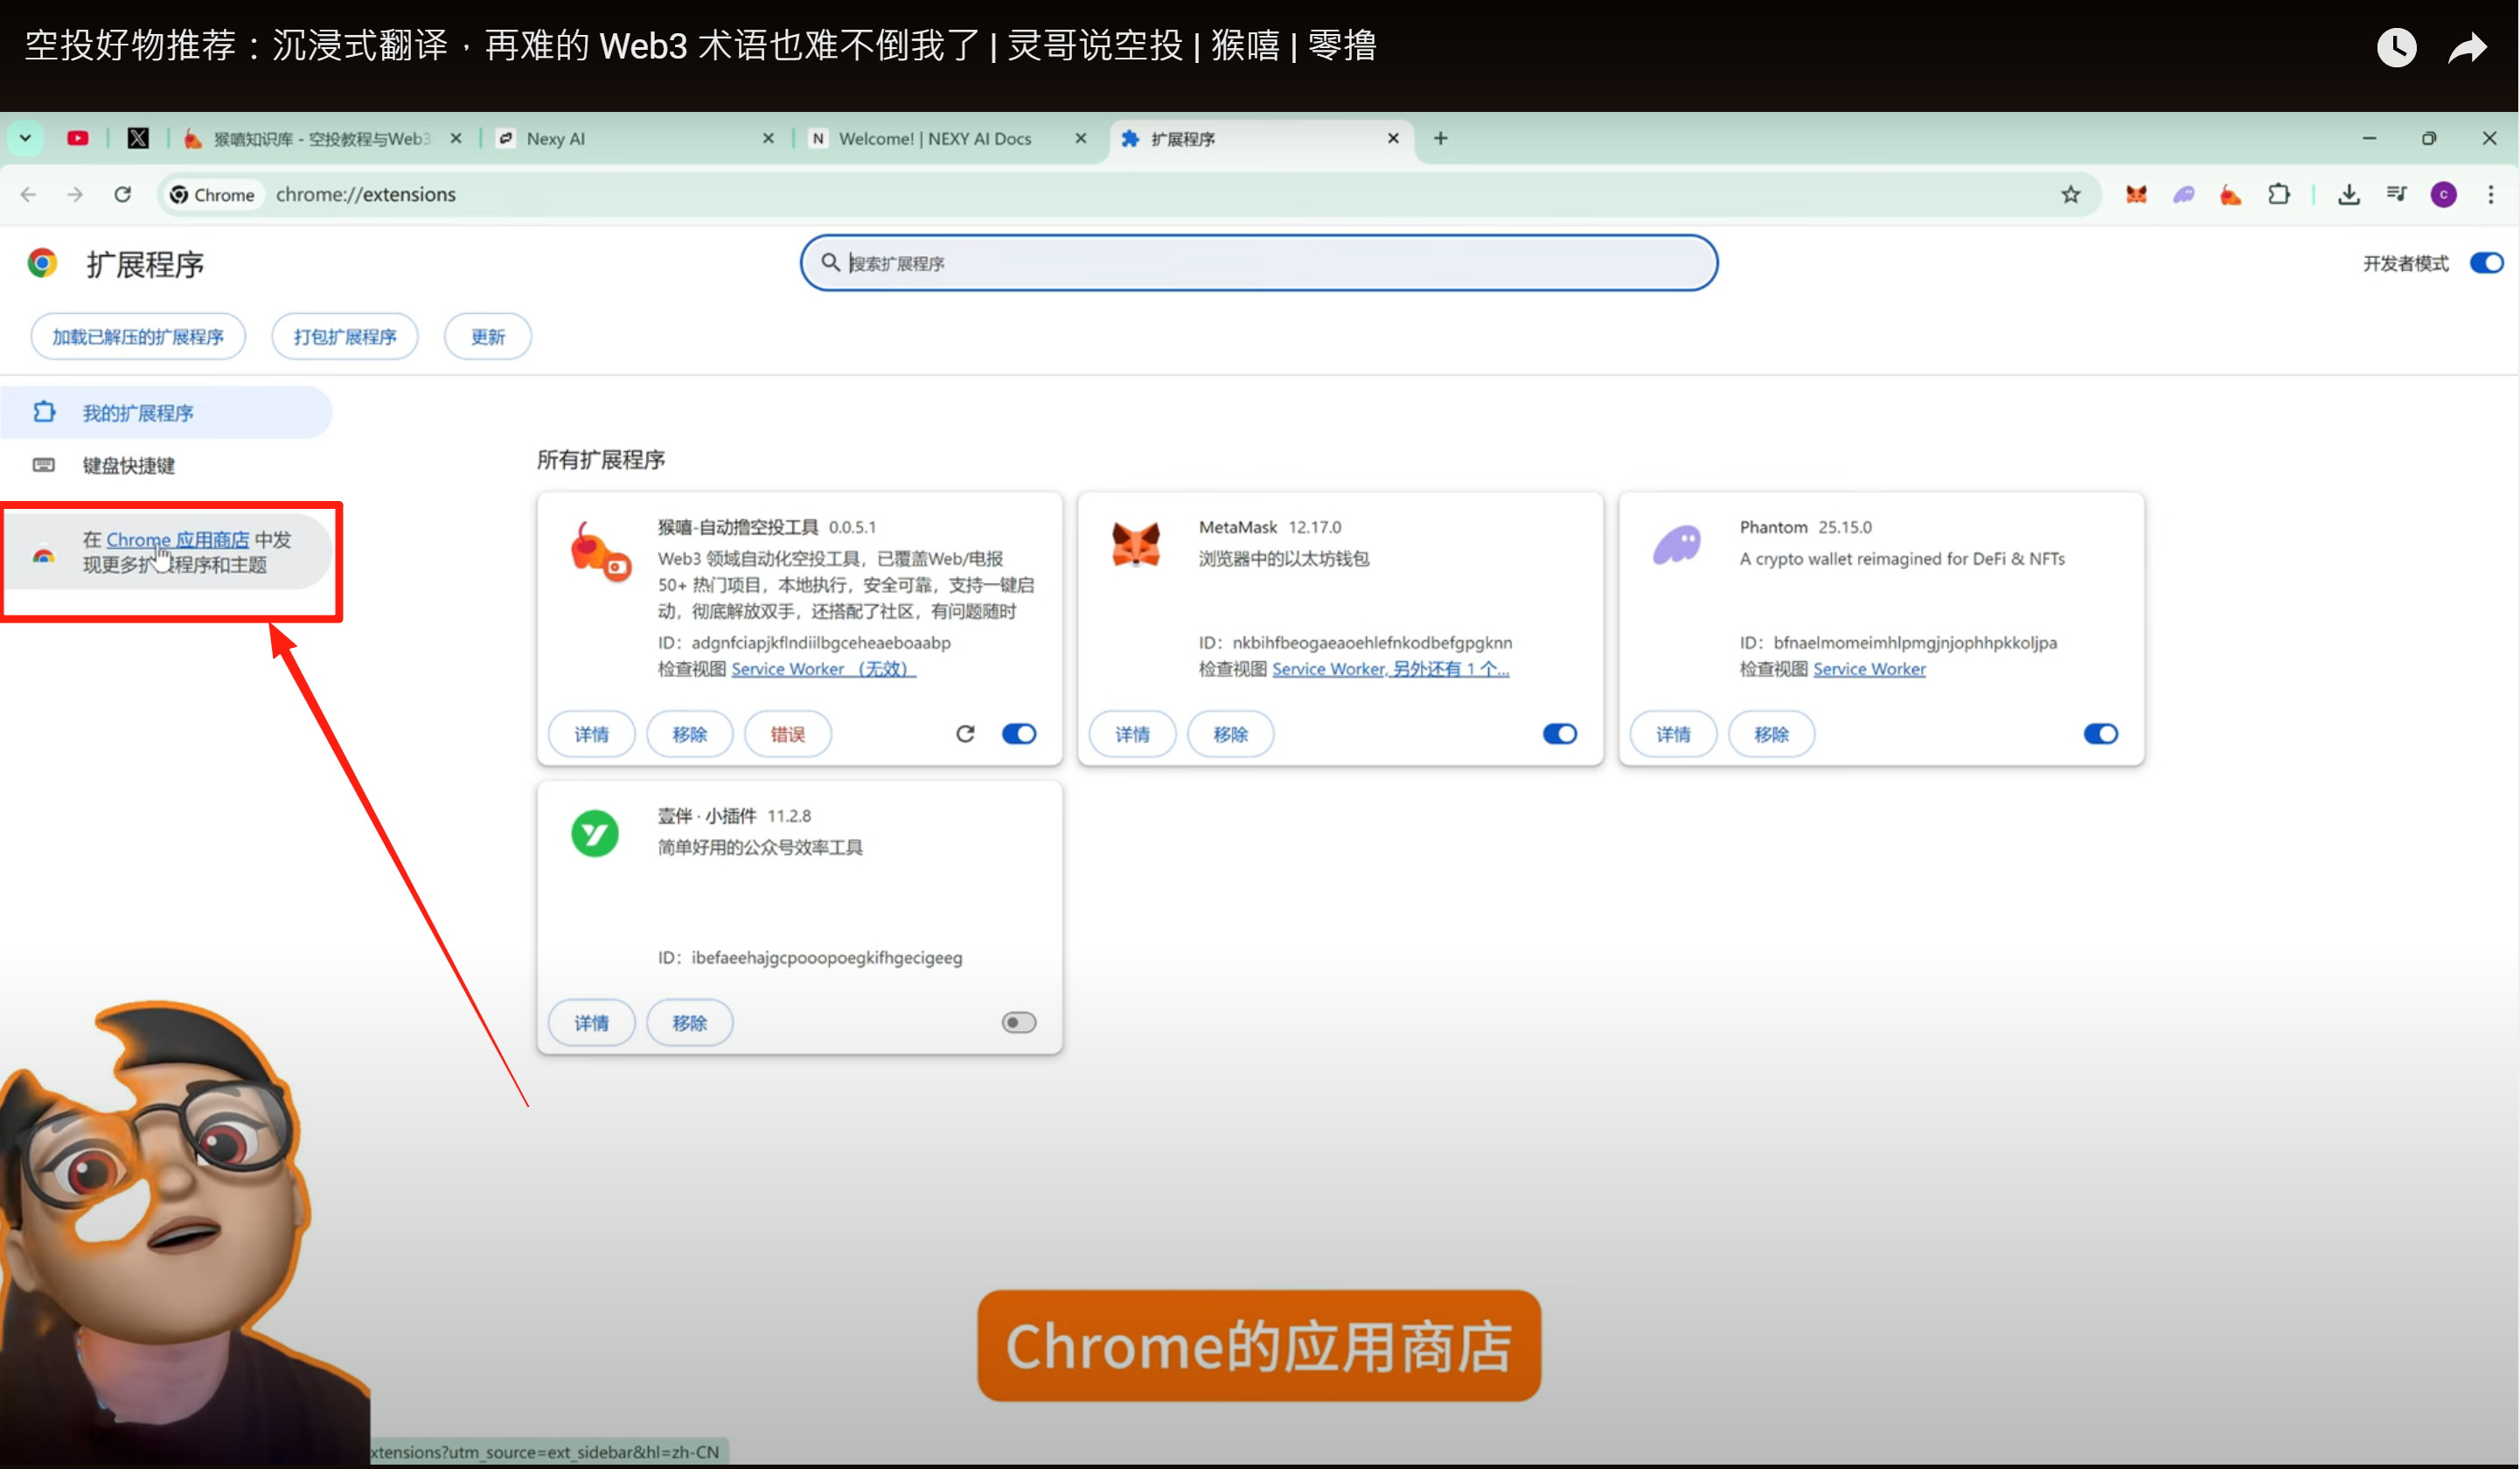
Task: Click 移除 for Phantom
Action: [x=1771, y=734]
